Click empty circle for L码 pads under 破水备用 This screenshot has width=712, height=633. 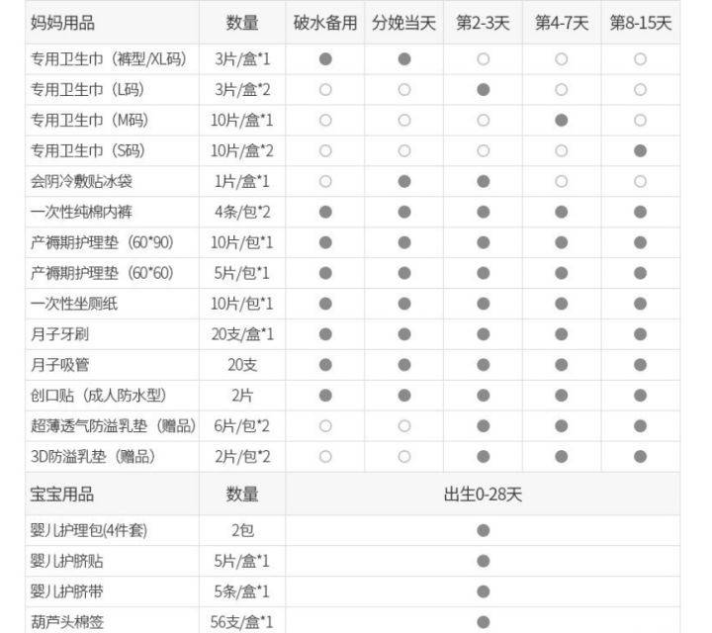[325, 89]
